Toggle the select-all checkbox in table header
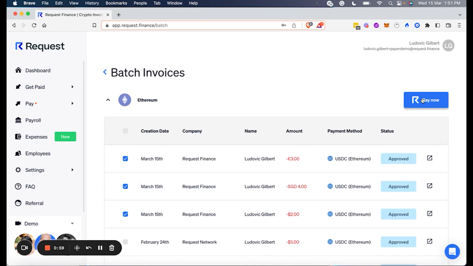 (125, 131)
